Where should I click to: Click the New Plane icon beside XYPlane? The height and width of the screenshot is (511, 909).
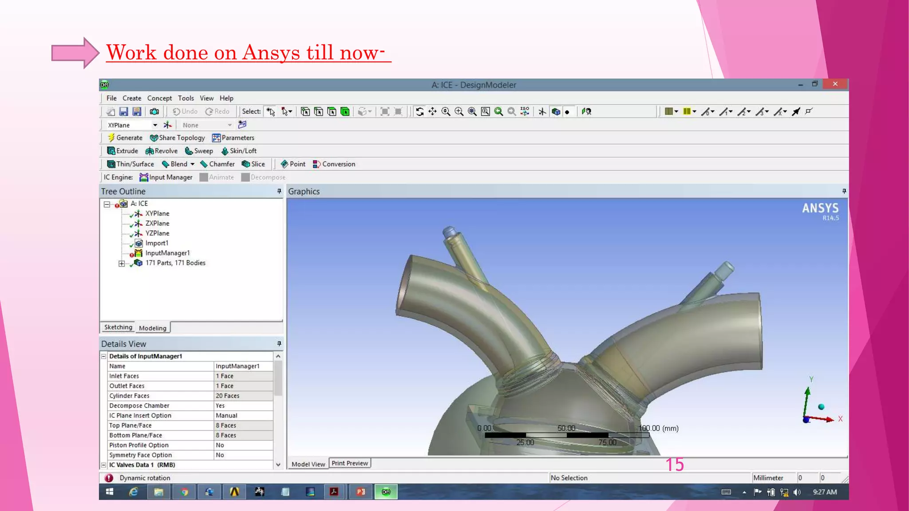[x=167, y=125]
